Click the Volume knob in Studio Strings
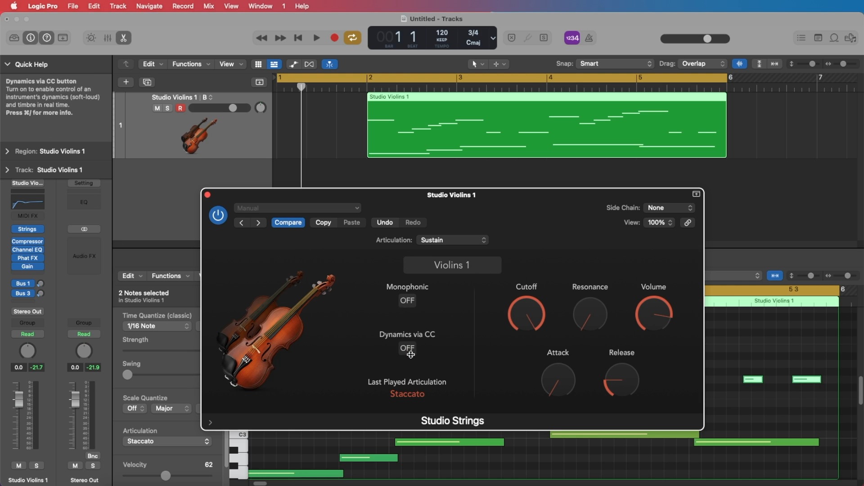Image resolution: width=864 pixels, height=486 pixels. [x=654, y=314]
